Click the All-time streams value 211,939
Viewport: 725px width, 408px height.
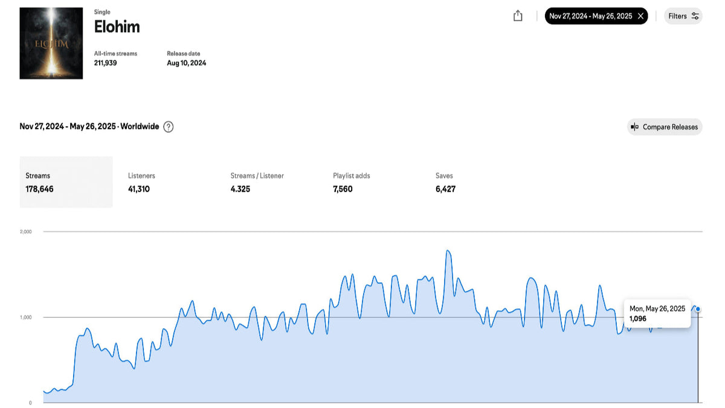click(x=105, y=62)
